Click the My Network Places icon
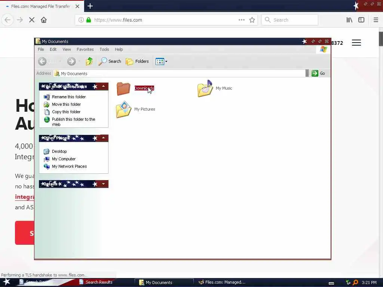The width and height of the screenshot is (383, 287). coord(47,167)
